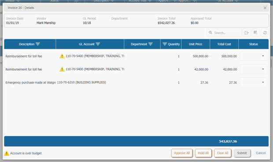Sort by Total Cost column header
The height and width of the screenshot is (162, 273).
(224, 44)
